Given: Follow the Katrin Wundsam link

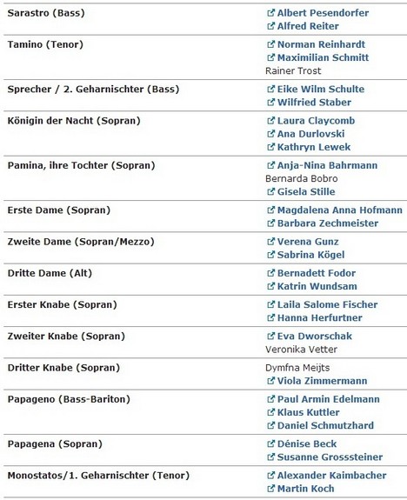Looking at the screenshot, I should (317, 286).
